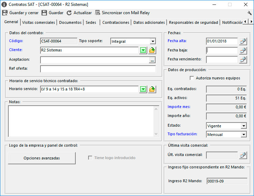Click the Actualizar refresh icon
The height and width of the screenshot is (196, 254).
tap(69, 13)
